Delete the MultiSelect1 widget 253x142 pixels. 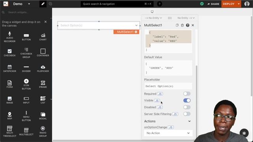(182, 25)
